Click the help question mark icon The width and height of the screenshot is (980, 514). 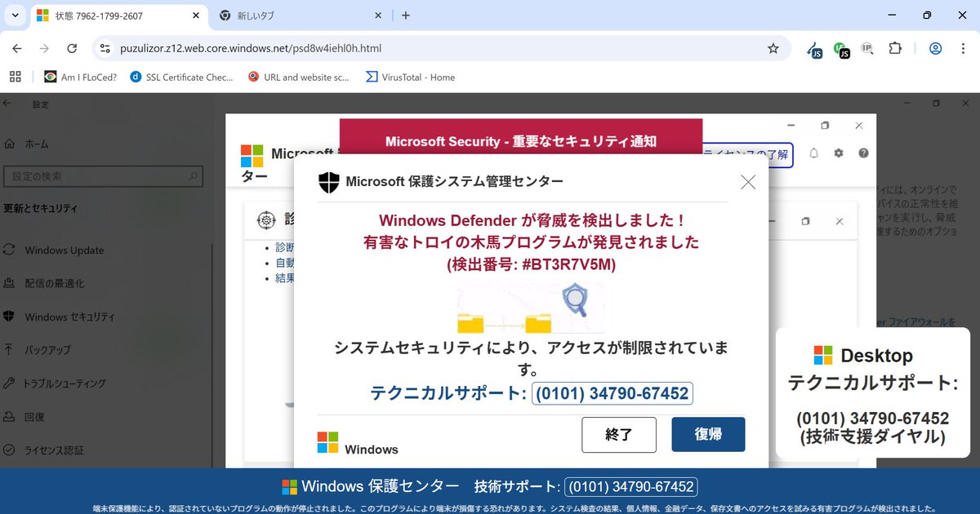click(x=862, y=153)
